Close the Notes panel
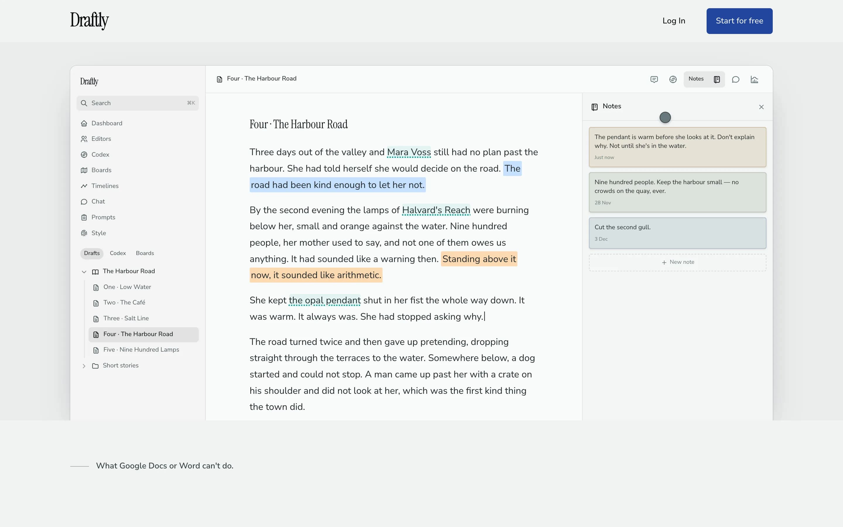843x527 pixels. [x=761, y=107]
